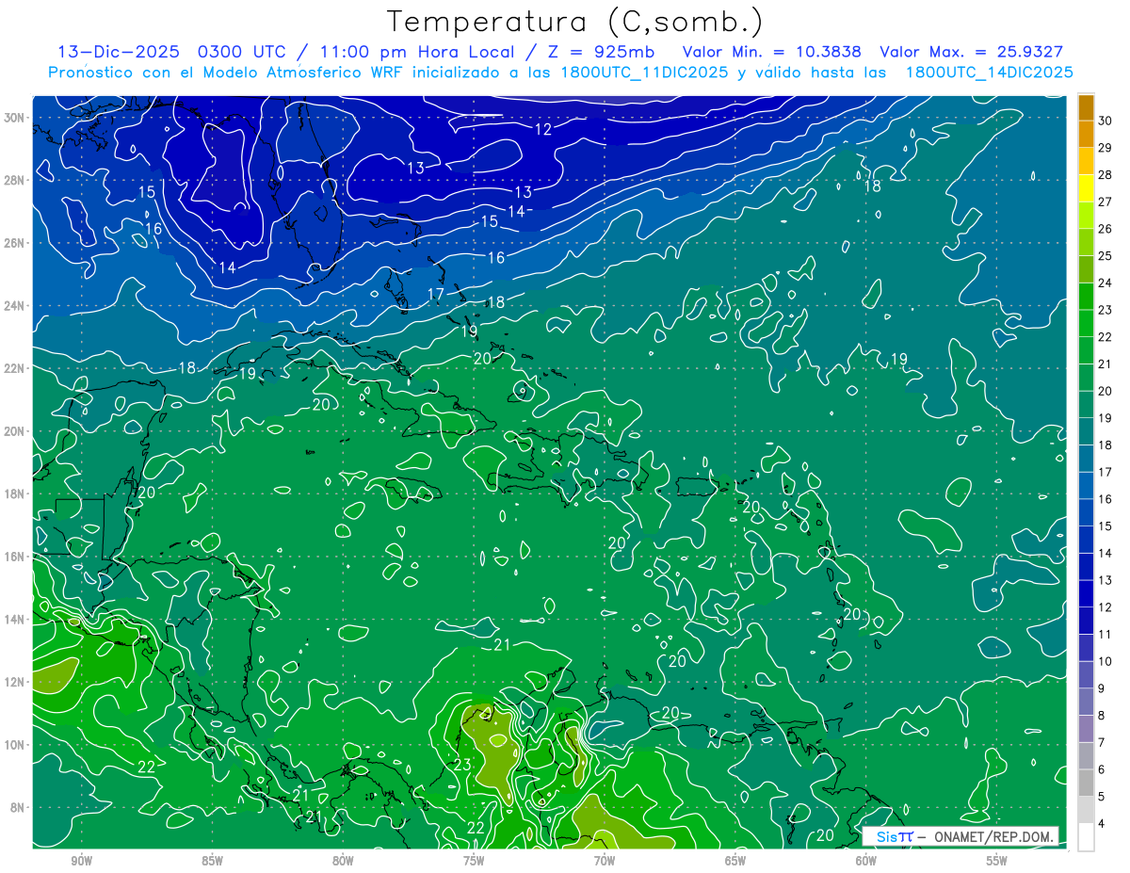Click the '22N' latitude axis label
This screenshot has height=873, width=1130.
[x=14, y=368]
